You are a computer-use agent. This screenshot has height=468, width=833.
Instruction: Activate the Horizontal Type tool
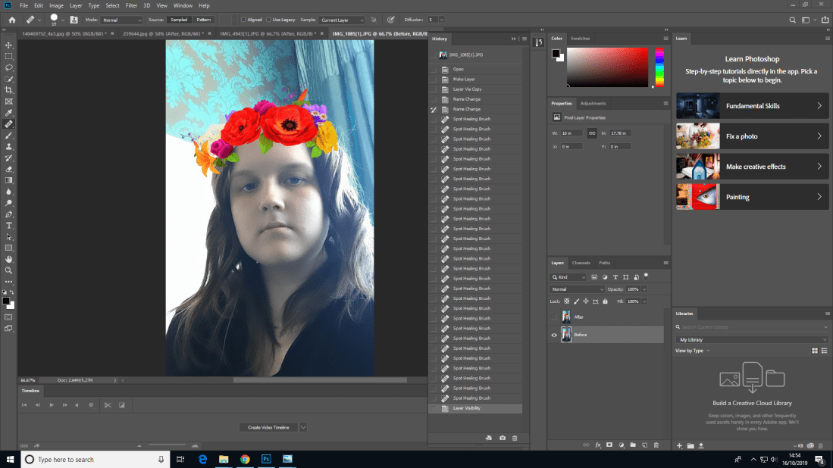click(x=9, y=226)
